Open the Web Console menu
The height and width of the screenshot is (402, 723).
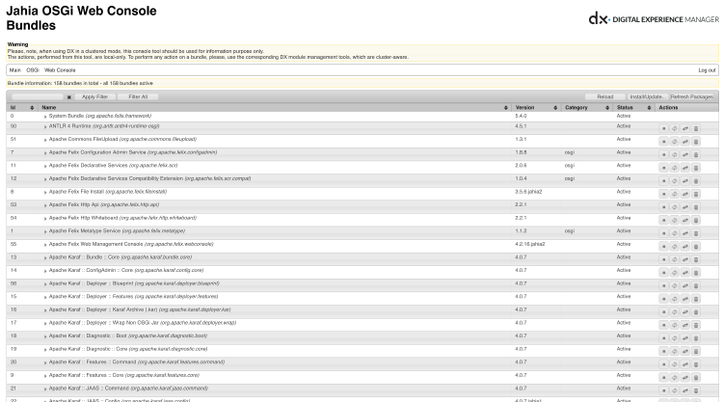coord(60,70)
